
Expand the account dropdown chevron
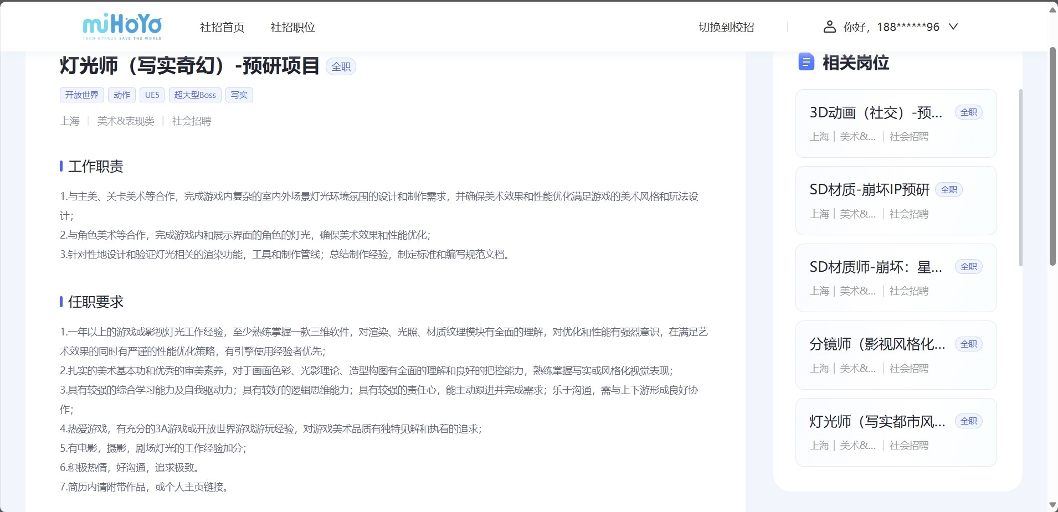953,27
